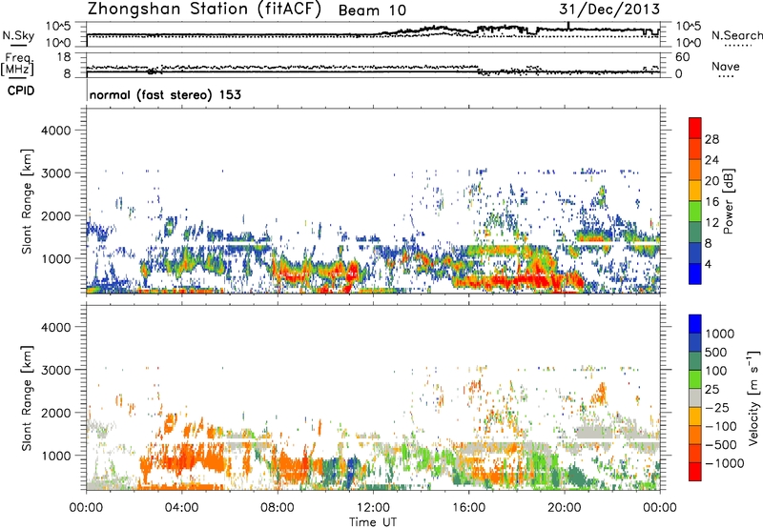This screenshot has width=763, height=528.
Task: Click the '04:00' time axis label
Action: tap(181, 508)
